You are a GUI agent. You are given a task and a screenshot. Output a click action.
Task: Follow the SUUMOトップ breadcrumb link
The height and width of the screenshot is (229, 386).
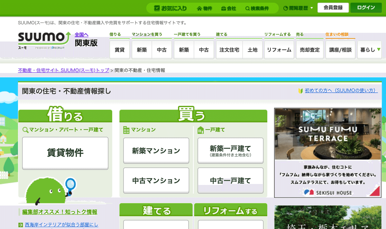coord(63,70)
